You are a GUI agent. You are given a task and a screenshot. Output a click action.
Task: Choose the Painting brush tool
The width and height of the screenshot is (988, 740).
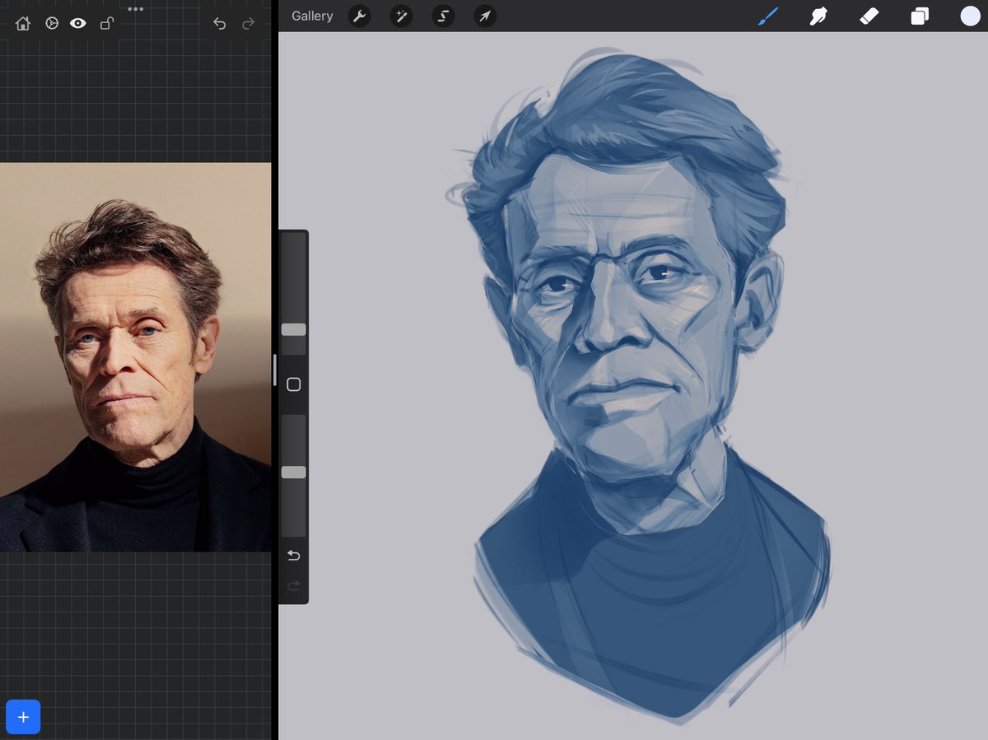pos(767,16)
